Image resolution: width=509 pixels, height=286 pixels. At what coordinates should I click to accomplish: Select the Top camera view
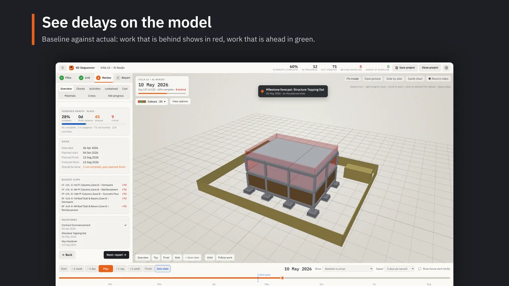pyautogui.click(x=156, y=257)
